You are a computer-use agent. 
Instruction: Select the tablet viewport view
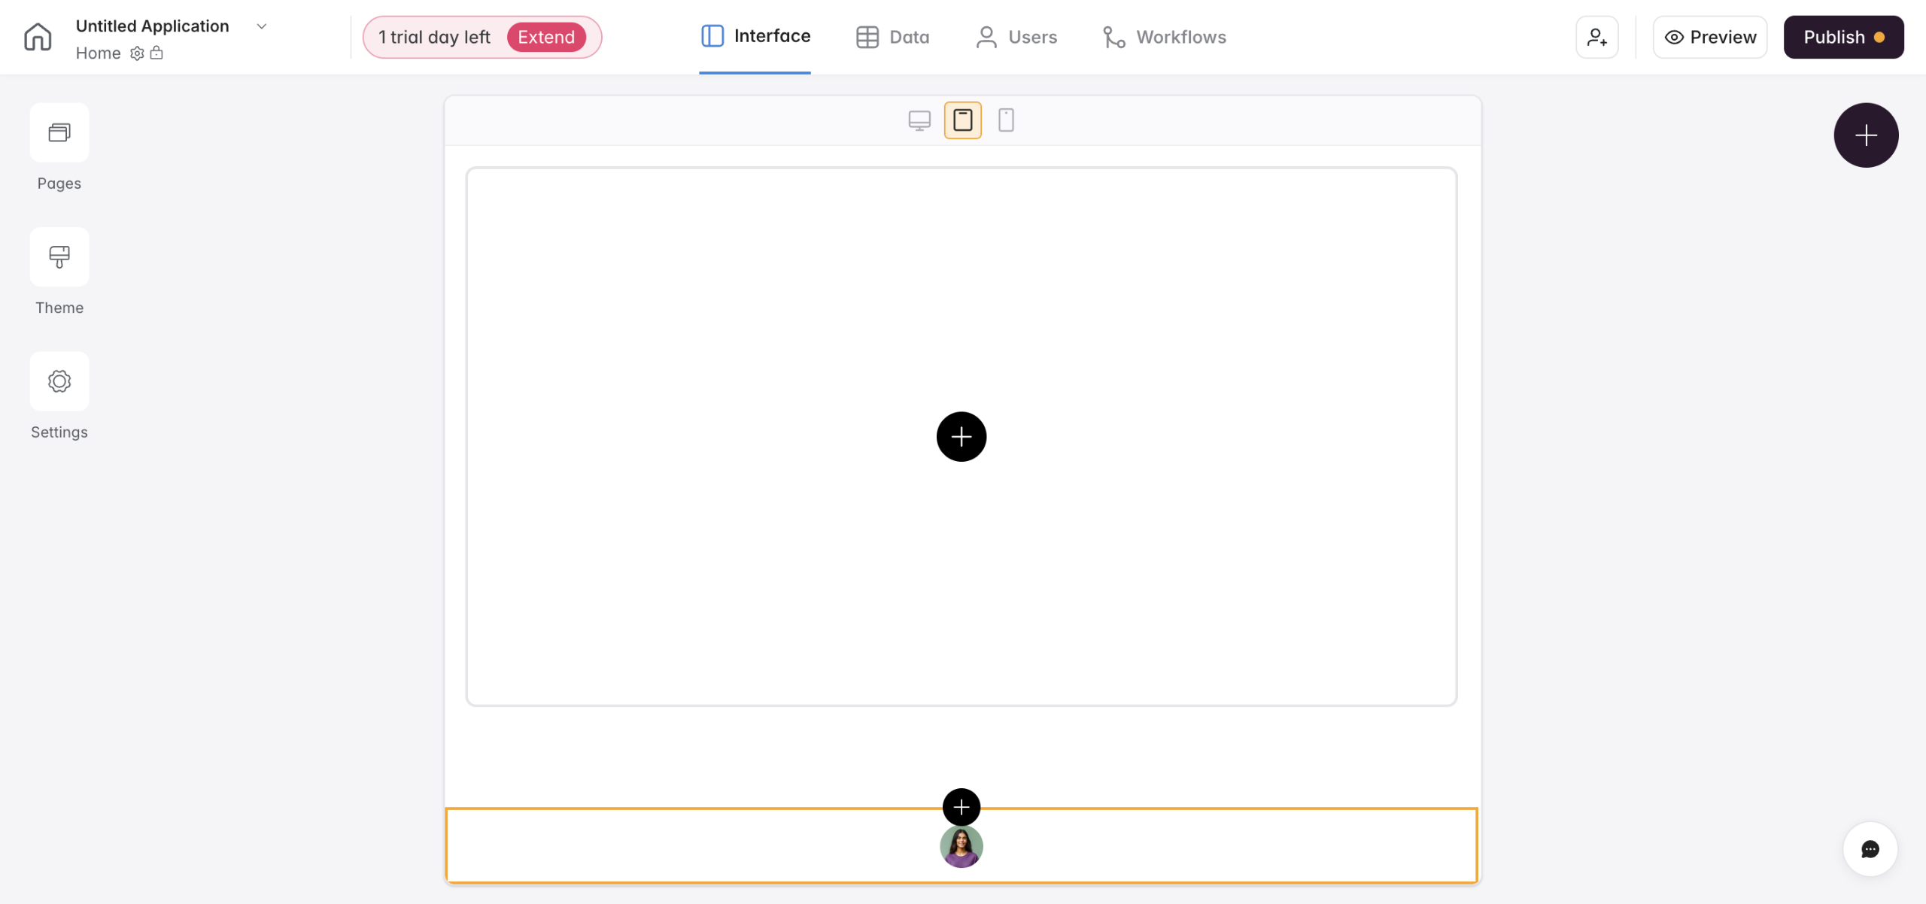point(963,120)
